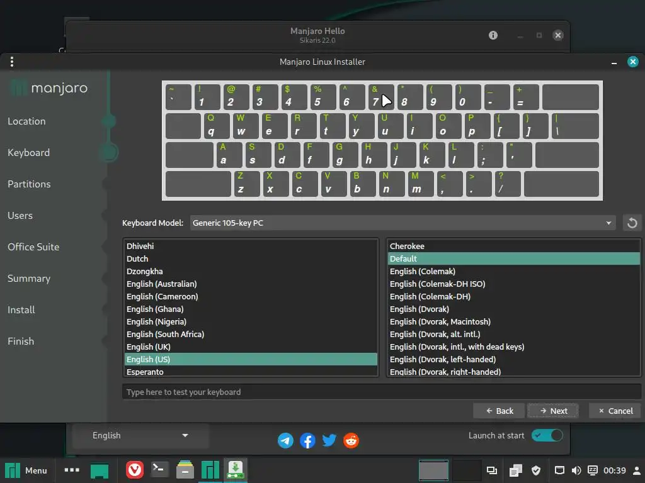Select the Office Suite step in sidebar

click(x=33, y=247)
